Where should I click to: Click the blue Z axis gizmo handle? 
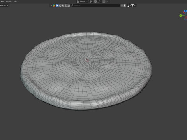point(185,11)
